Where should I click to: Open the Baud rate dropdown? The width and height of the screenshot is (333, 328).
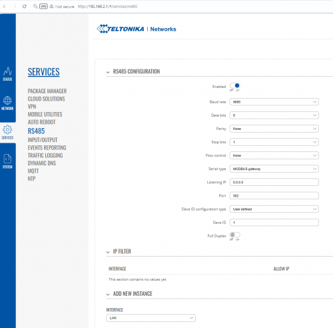274,102
